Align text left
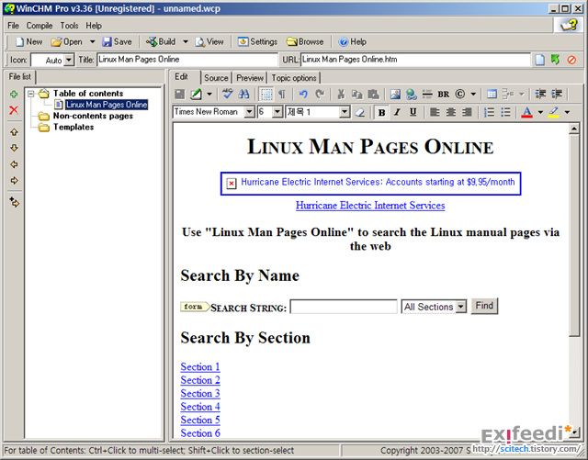 tap(435, 112)
